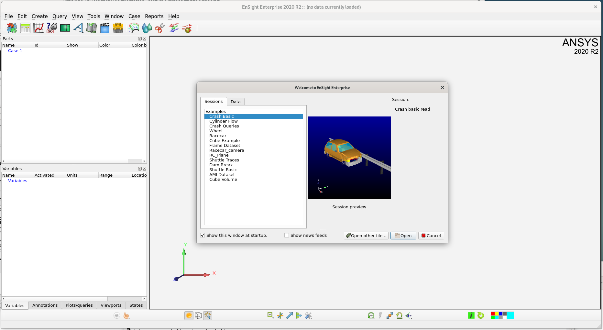Open the yellow toolbox icon
The height and width of the screenshot is (330, 603).
pos(118,28)
